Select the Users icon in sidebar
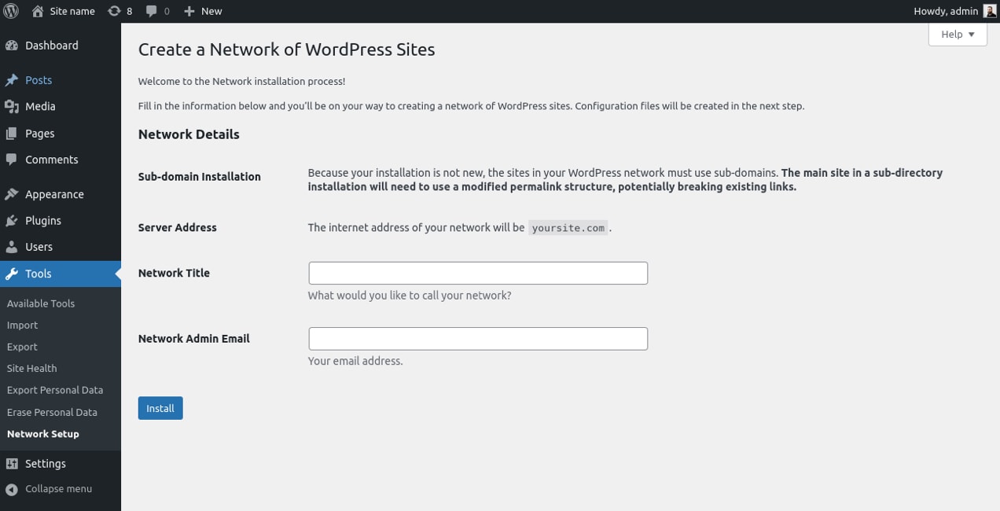This screenshot has width=1000, height=511. 10,246
